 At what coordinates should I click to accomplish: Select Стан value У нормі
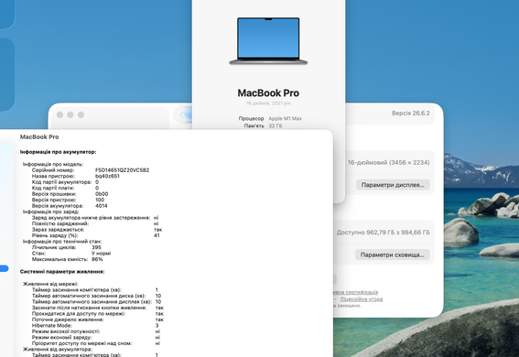point(101,254)
